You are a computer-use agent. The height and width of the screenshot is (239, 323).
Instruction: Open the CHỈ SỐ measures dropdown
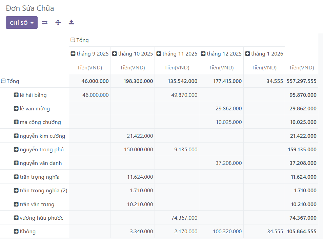(x=21, y=23)
